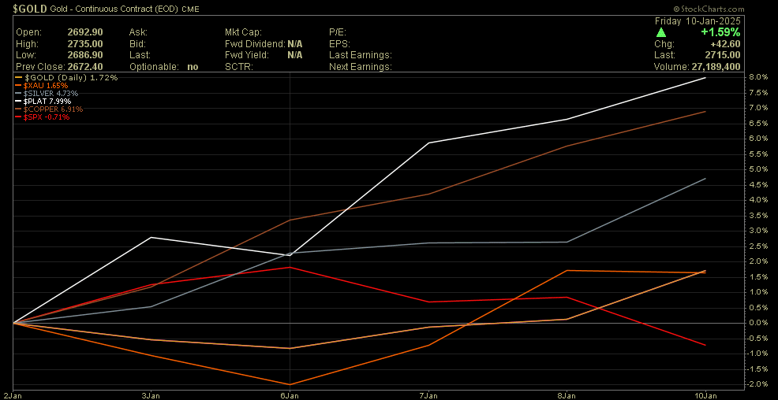The image size is (778, 400).
Task: Click the Low value 2686.90
Action: tap(85, 55)
